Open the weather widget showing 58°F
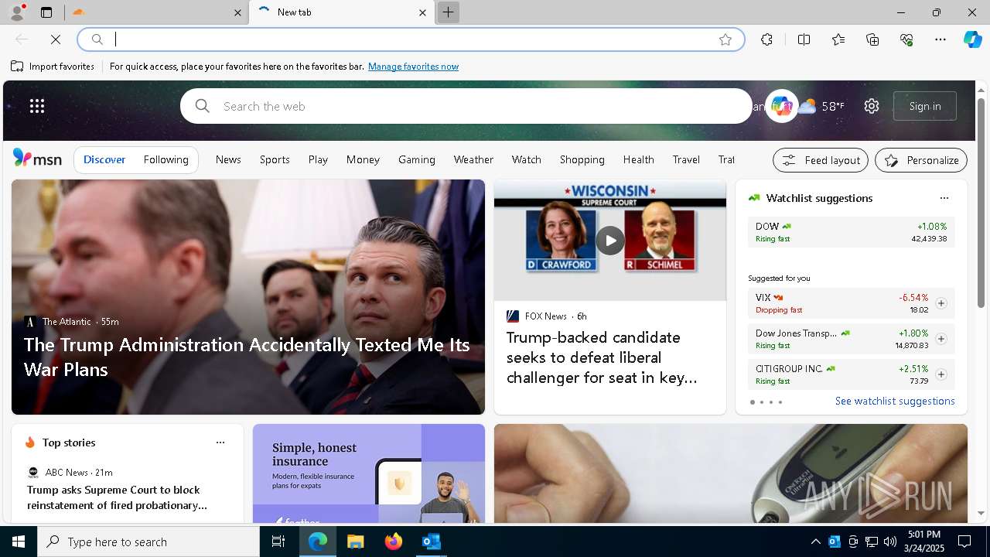The height and width of the screenshot is (557, 990). point(821,106)
